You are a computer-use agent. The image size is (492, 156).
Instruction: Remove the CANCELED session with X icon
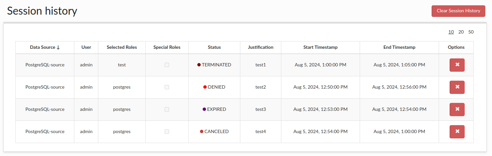point(457,132)
